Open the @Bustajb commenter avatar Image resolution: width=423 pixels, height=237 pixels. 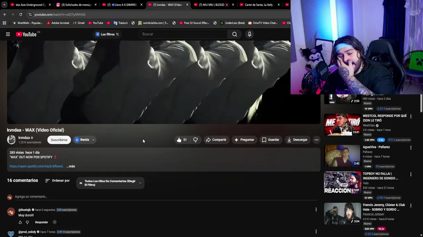point(11,212)
